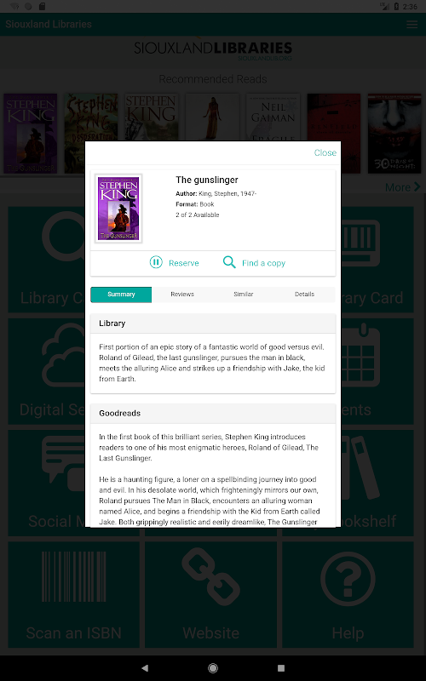Screen dimensions: 426x681
Task: Switch to the Similar tab
Action: point(244,295)
